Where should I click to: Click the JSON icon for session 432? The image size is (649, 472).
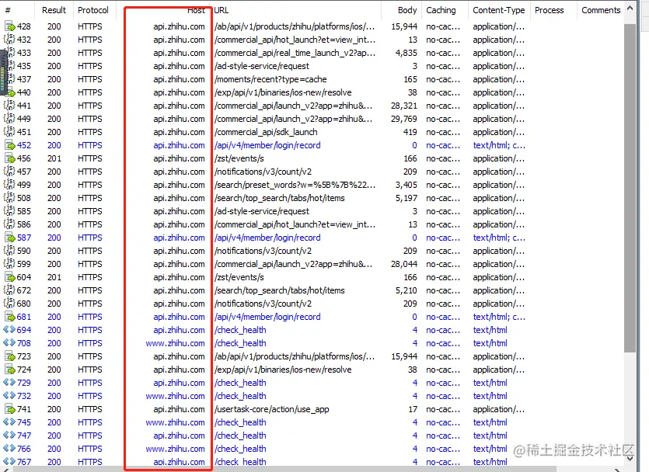tap(9, 40)
